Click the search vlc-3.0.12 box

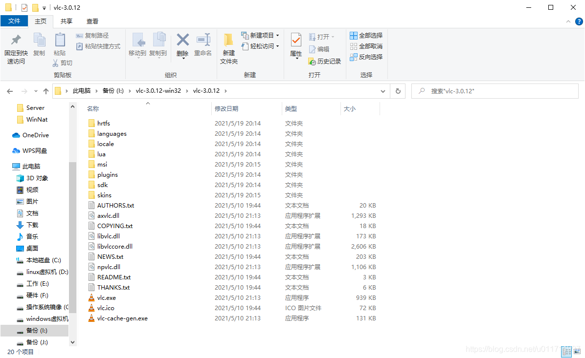495,91
